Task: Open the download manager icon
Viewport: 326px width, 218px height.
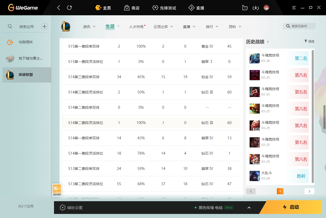Action: point(255,8)
